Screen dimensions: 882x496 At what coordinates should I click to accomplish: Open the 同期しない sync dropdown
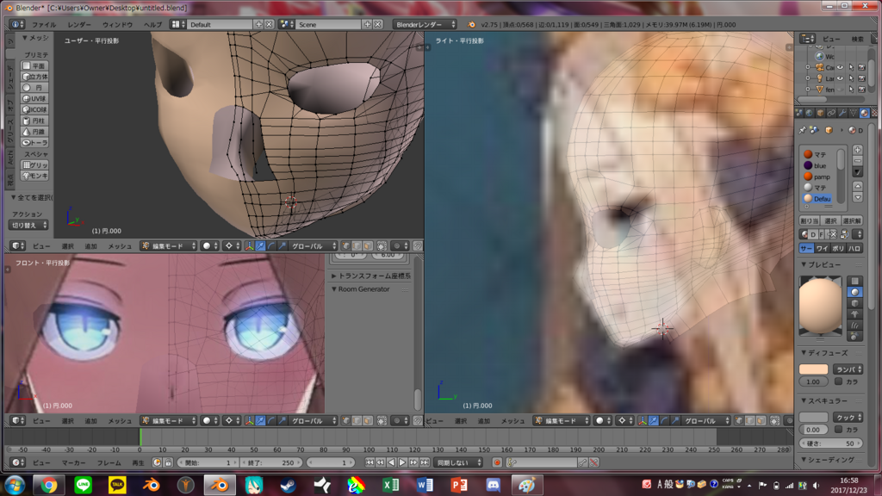point(458,462)
